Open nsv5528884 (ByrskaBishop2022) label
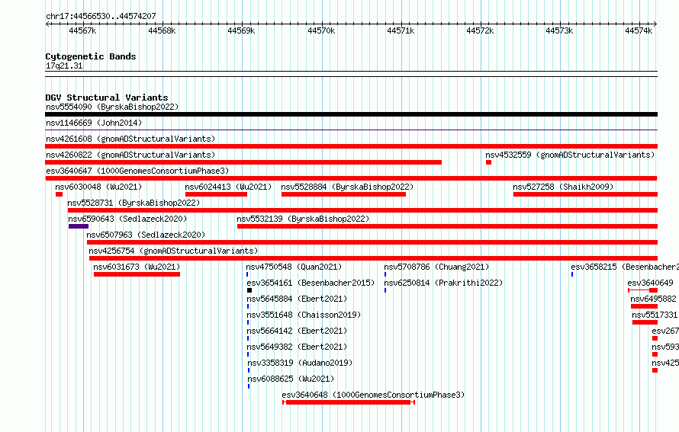679x432 pixels. point(347,187)
